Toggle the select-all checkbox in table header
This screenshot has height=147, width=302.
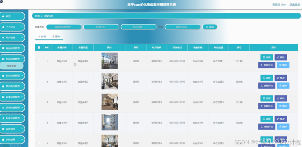[39, 47]
